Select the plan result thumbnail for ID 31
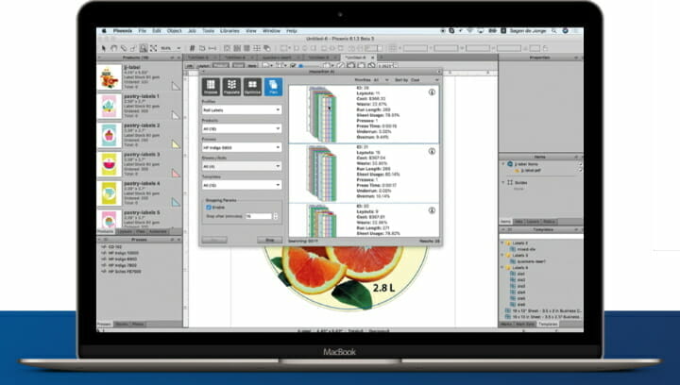 322,174
